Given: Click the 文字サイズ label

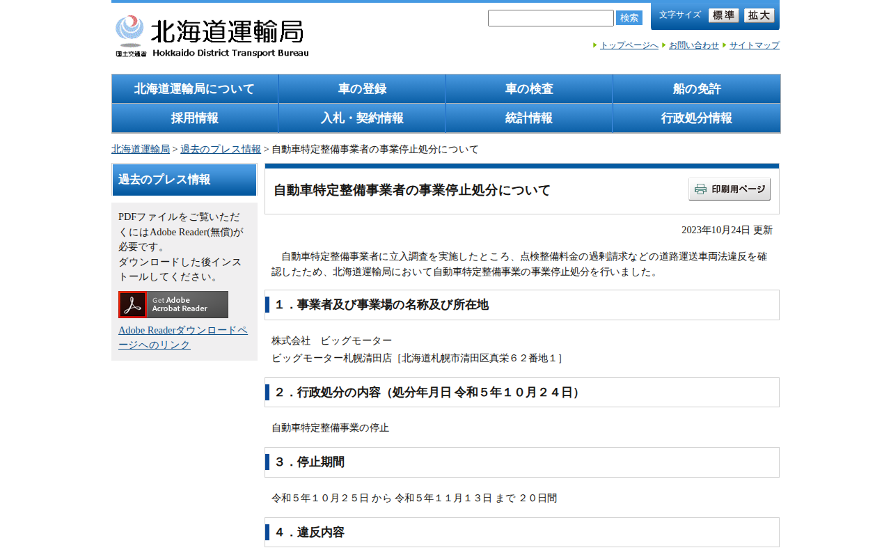Looking at the screenshot, I should point(680,15).
